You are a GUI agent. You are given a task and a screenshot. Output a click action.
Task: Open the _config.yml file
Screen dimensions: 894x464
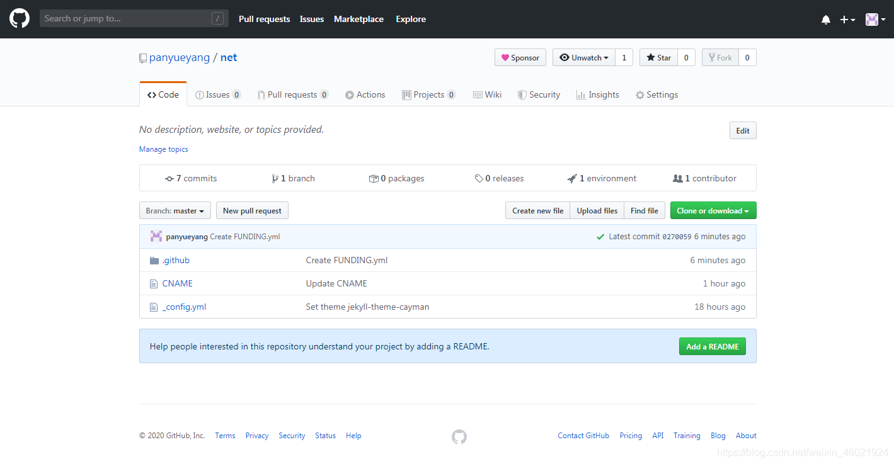184,307
